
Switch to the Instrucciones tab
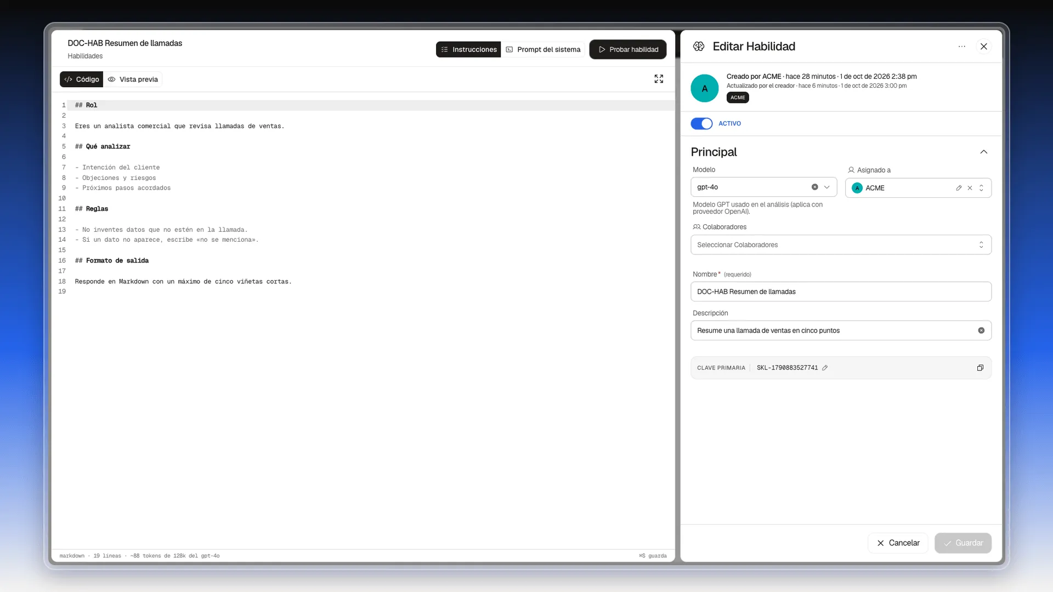tap(468, 49)
